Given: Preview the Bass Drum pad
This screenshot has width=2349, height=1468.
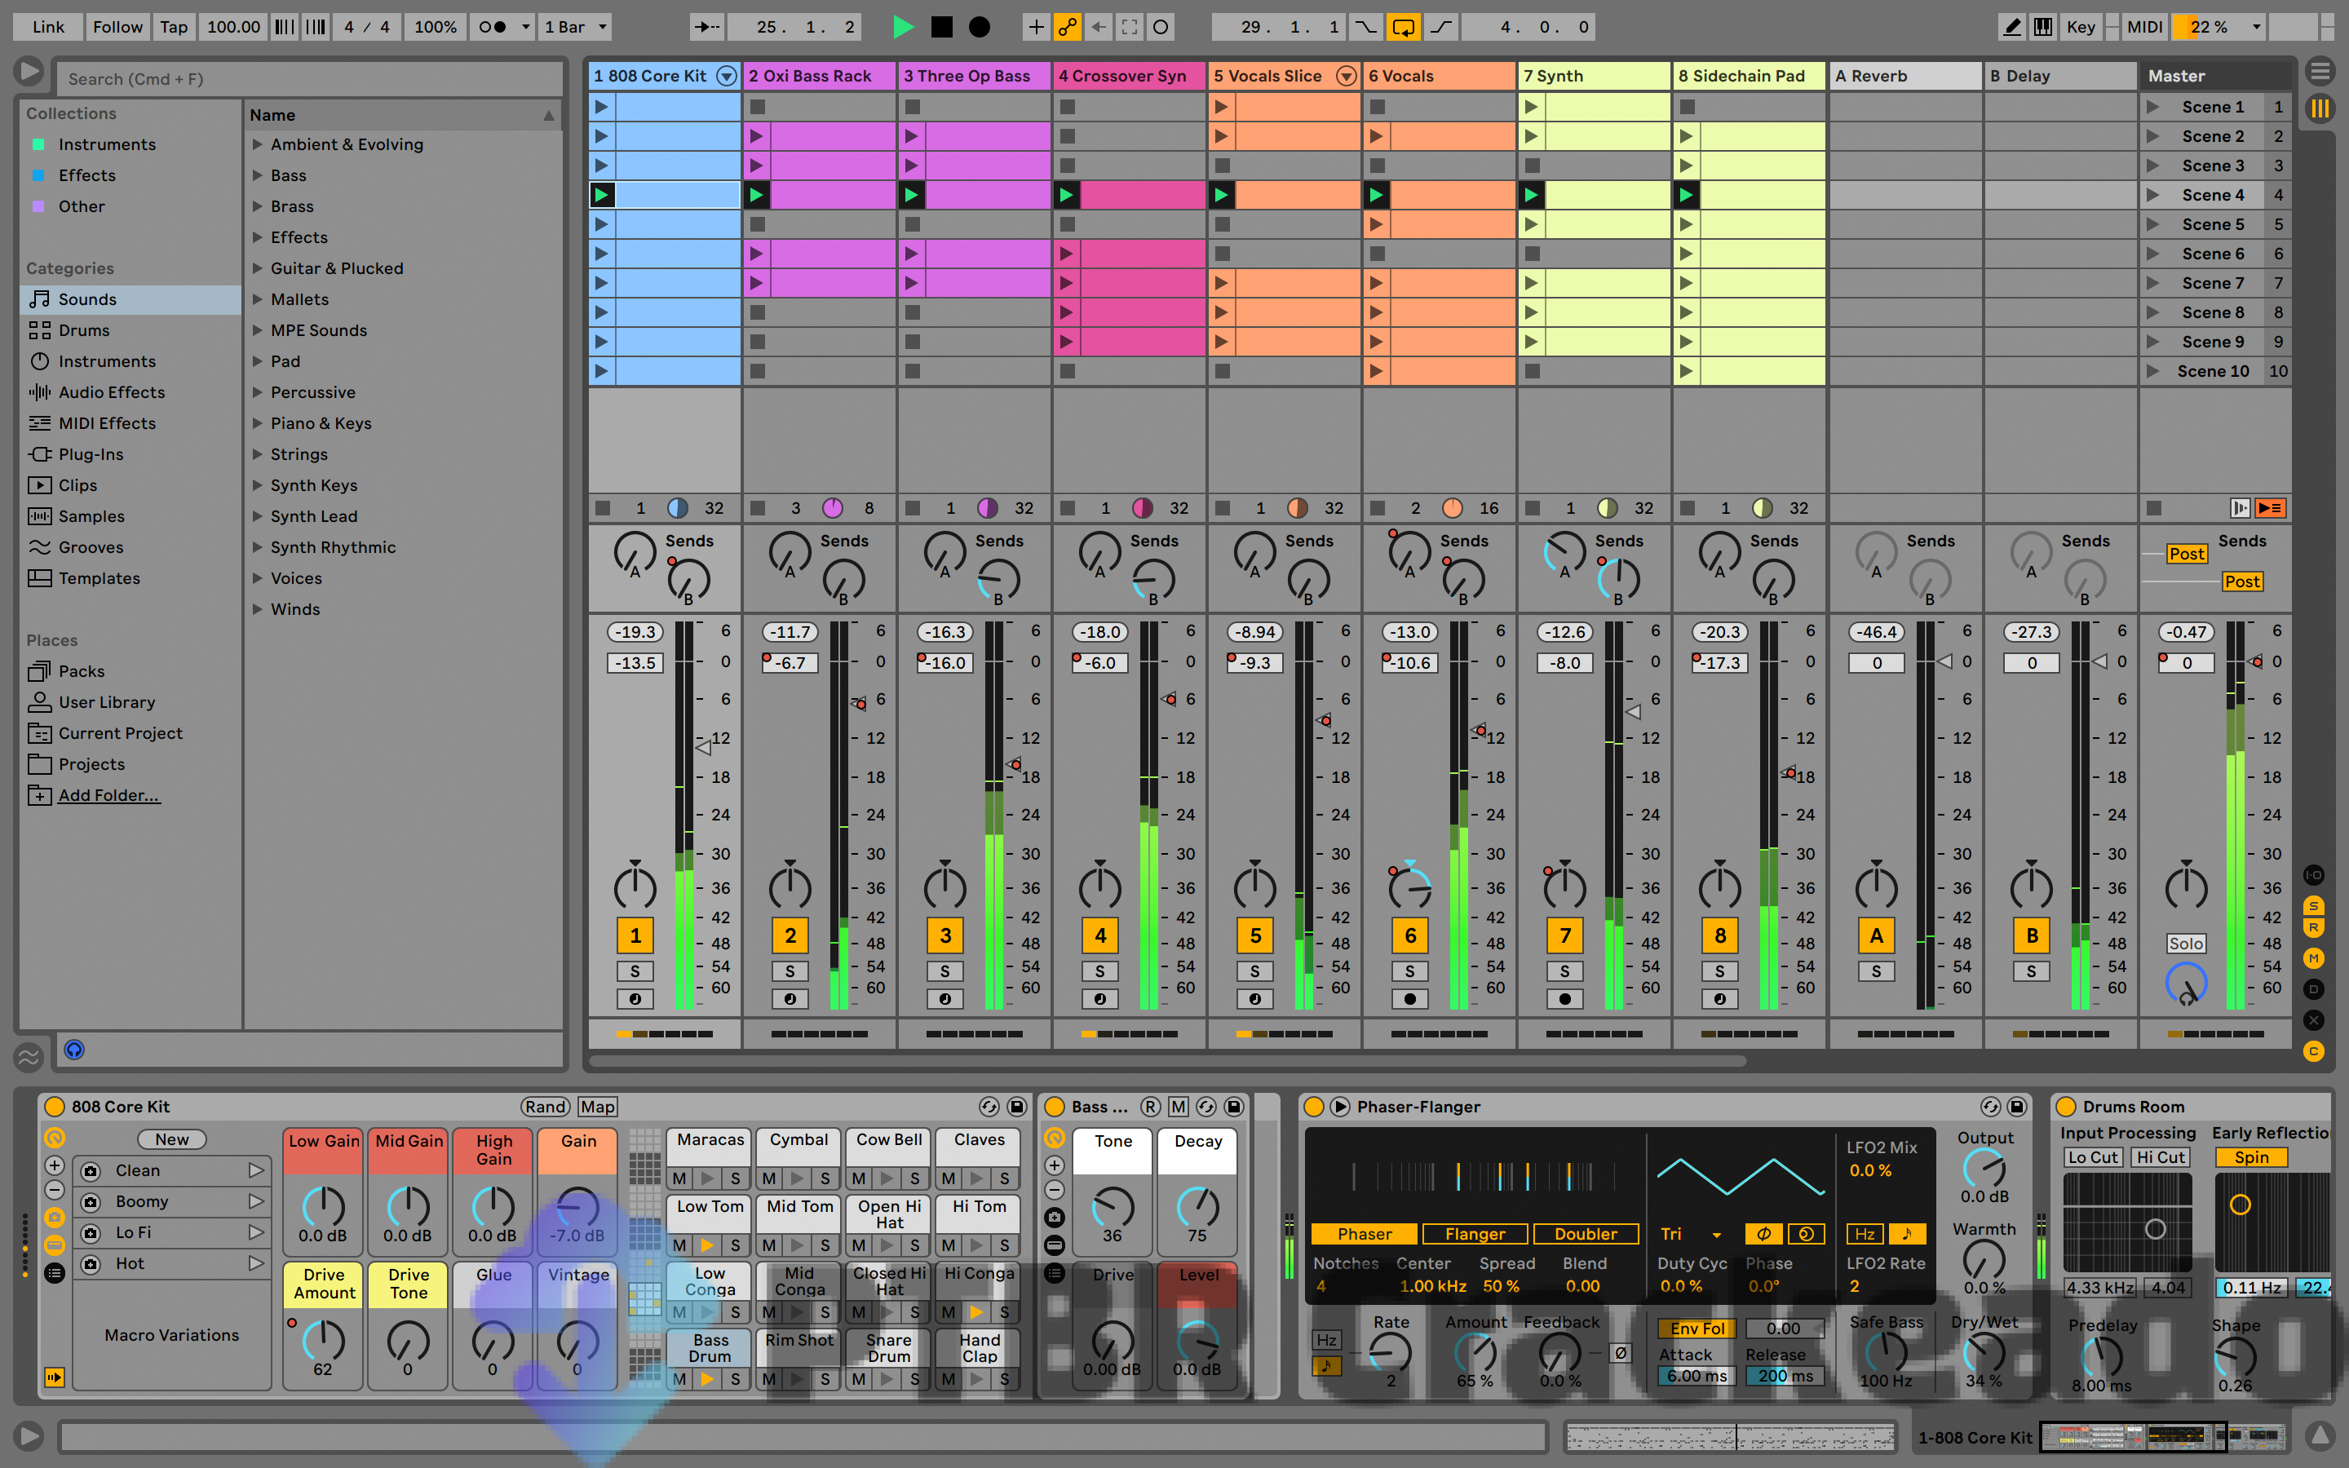Looking at the screenshot, I should point(708,1378).
